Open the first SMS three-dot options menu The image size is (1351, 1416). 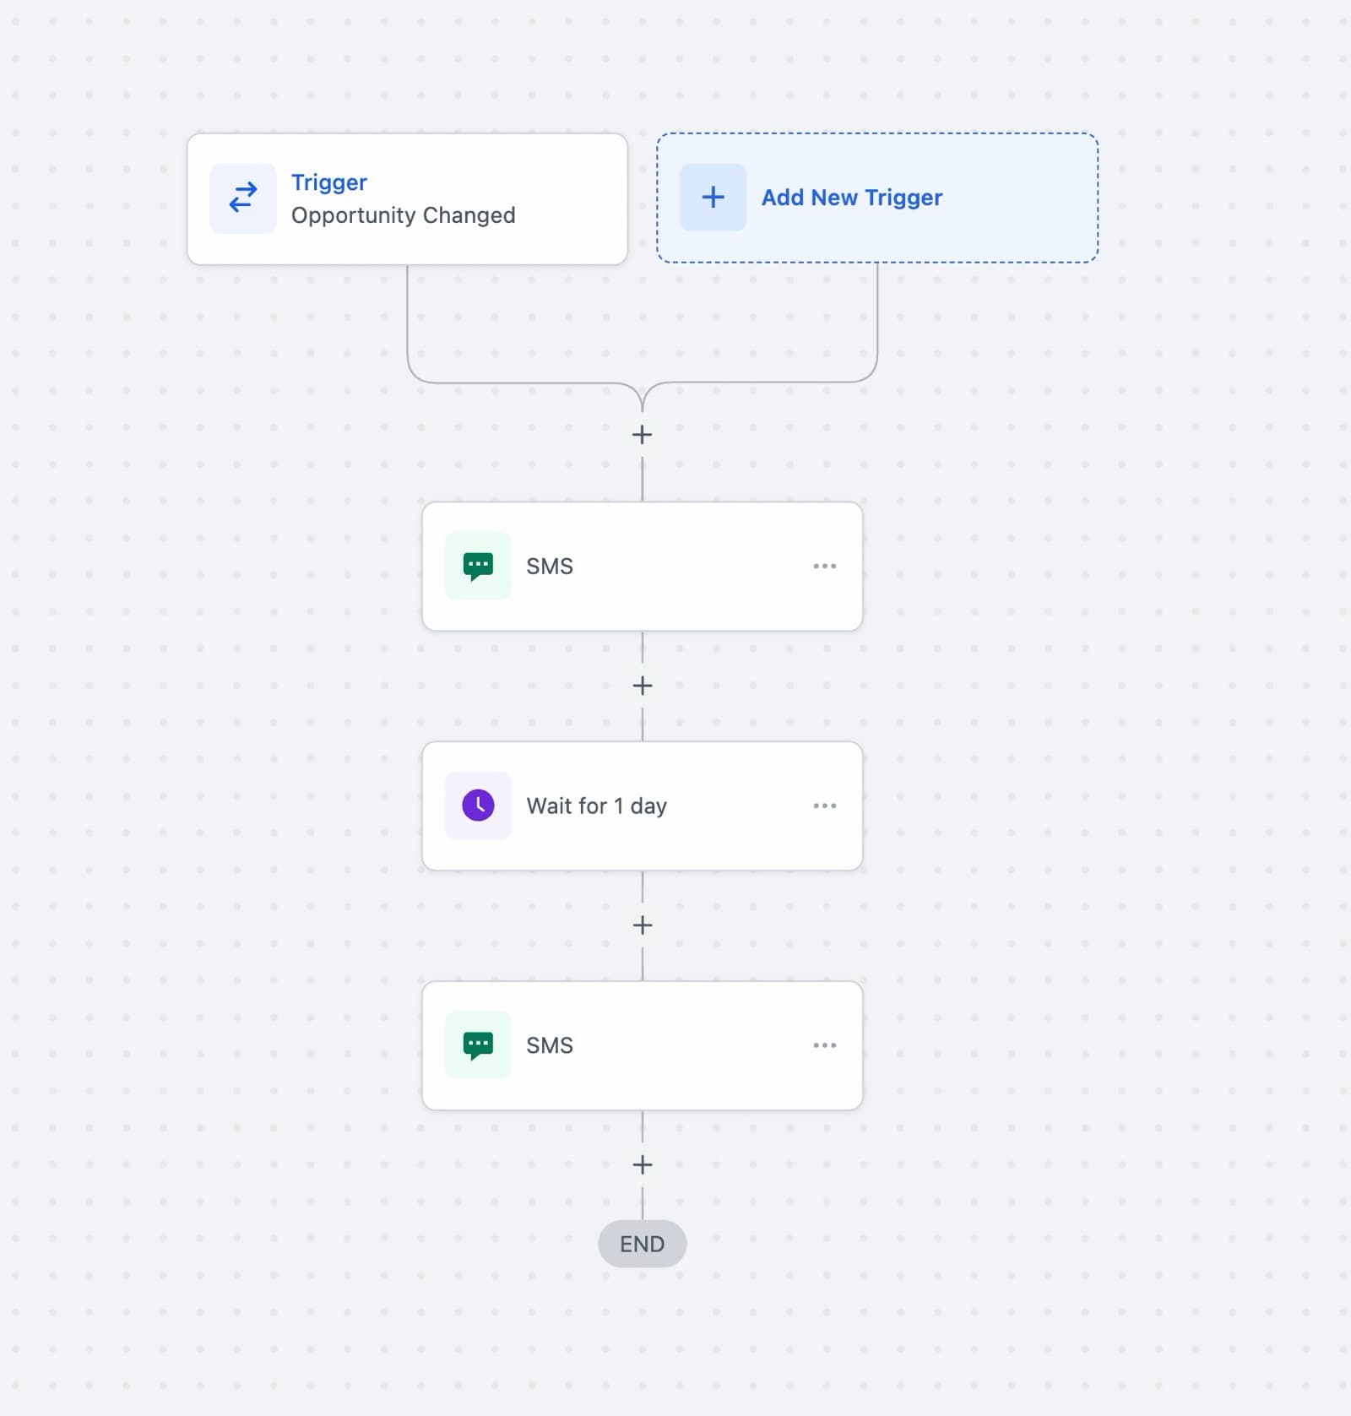pyautogui.click(x=825, y=566)
